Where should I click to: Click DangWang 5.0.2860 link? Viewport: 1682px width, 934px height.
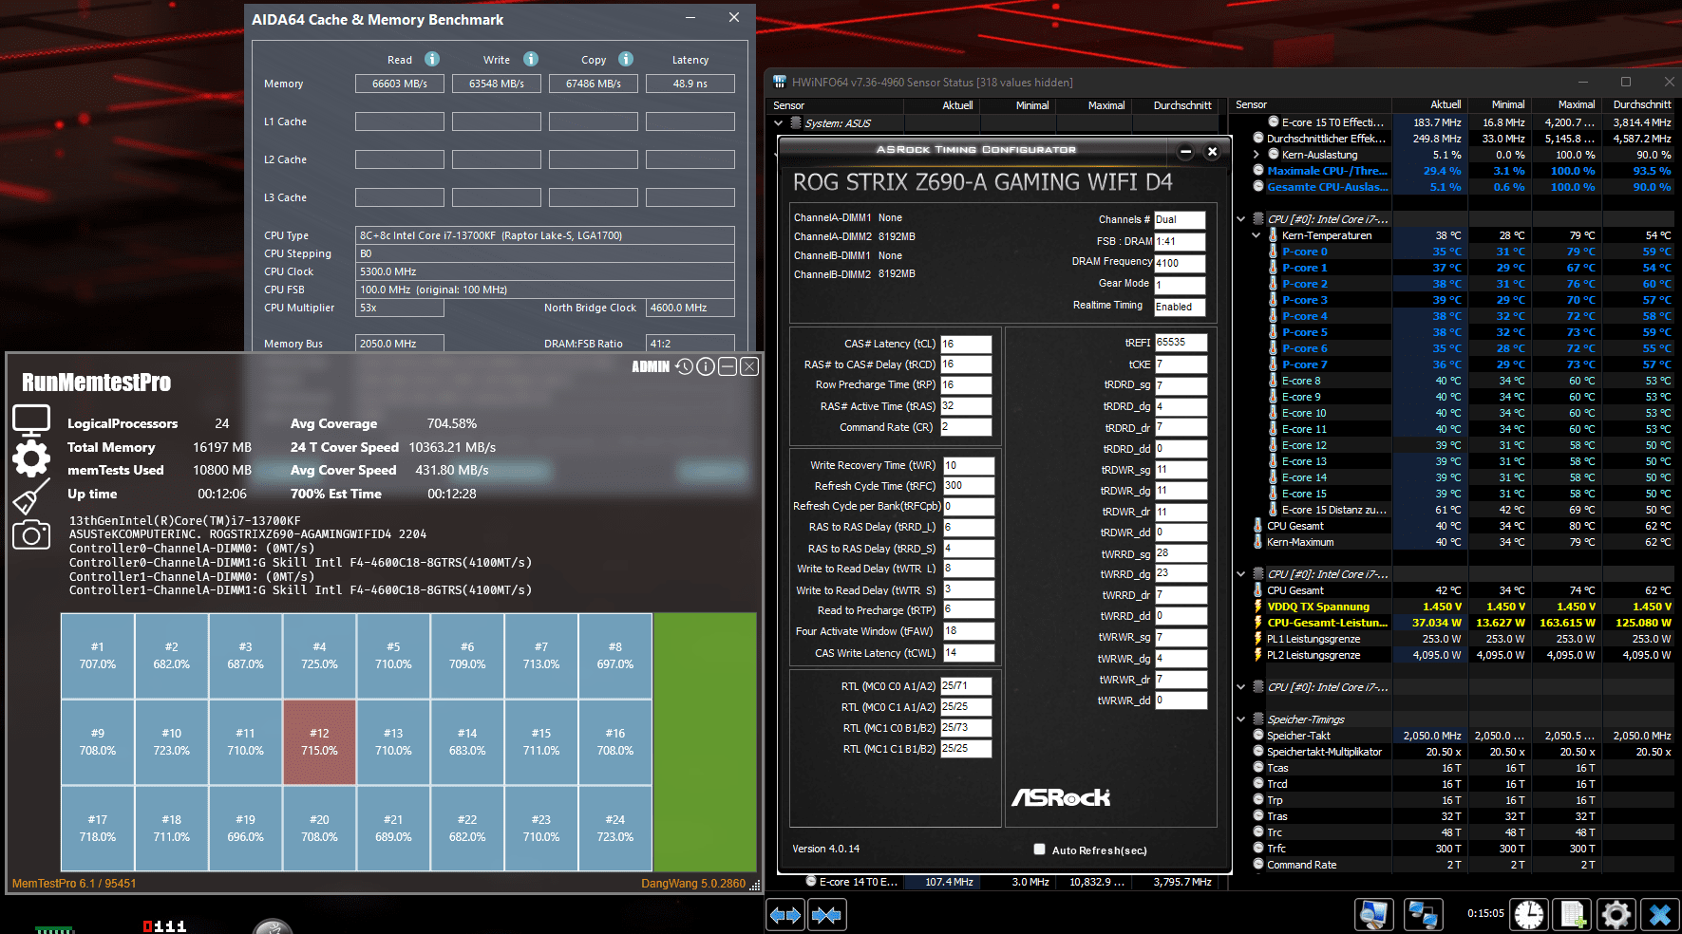(693, 884)
